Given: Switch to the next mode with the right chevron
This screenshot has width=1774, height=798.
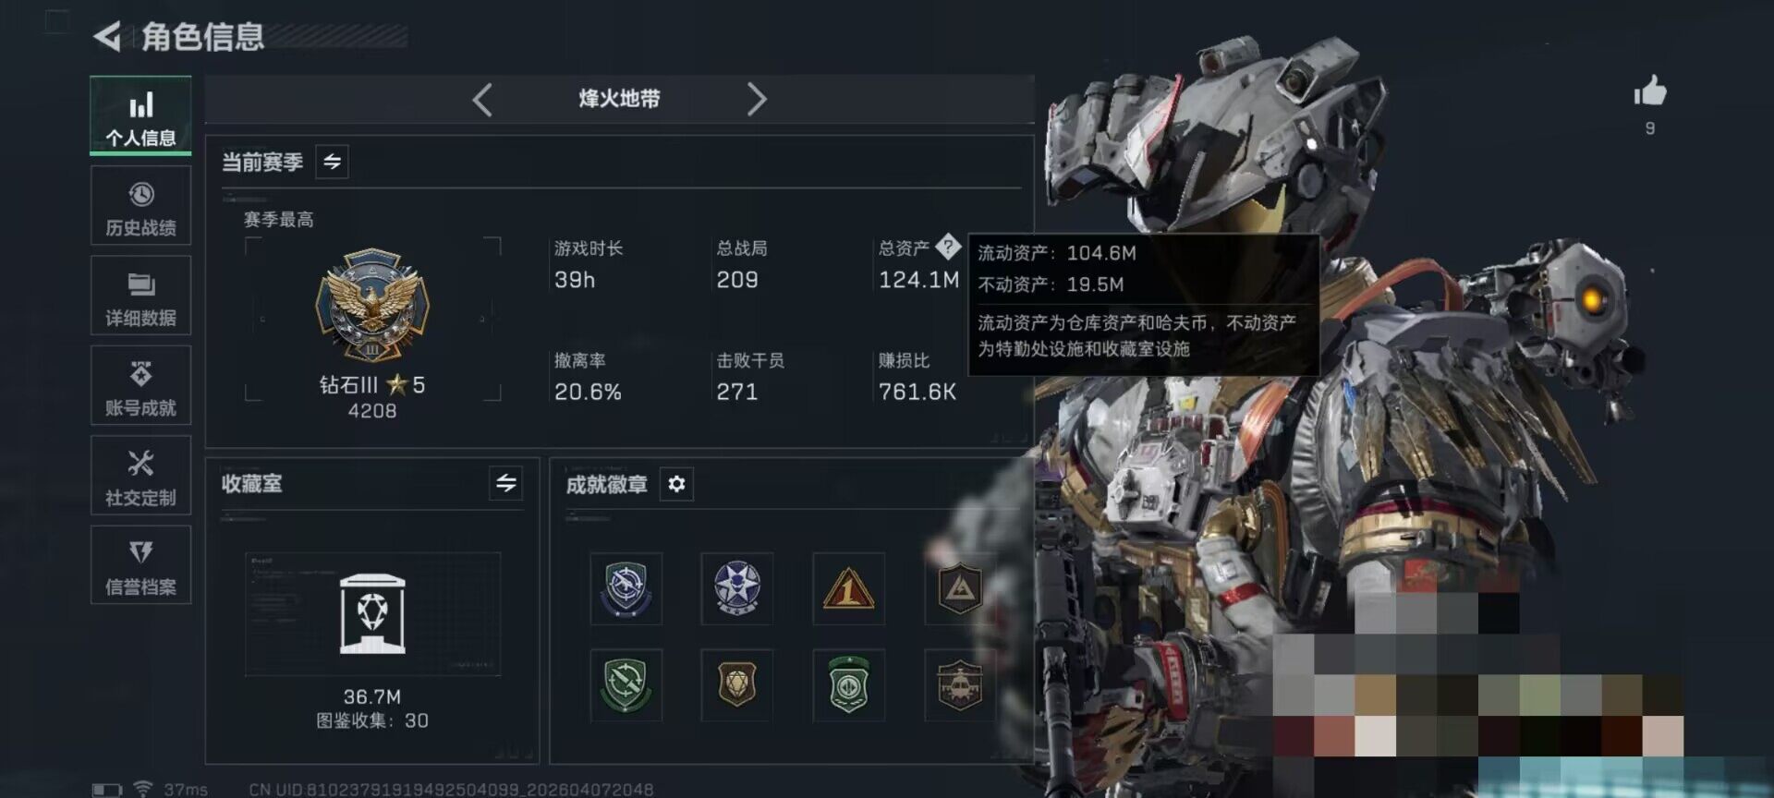Looking at the screenshot, I should point(757,99).
